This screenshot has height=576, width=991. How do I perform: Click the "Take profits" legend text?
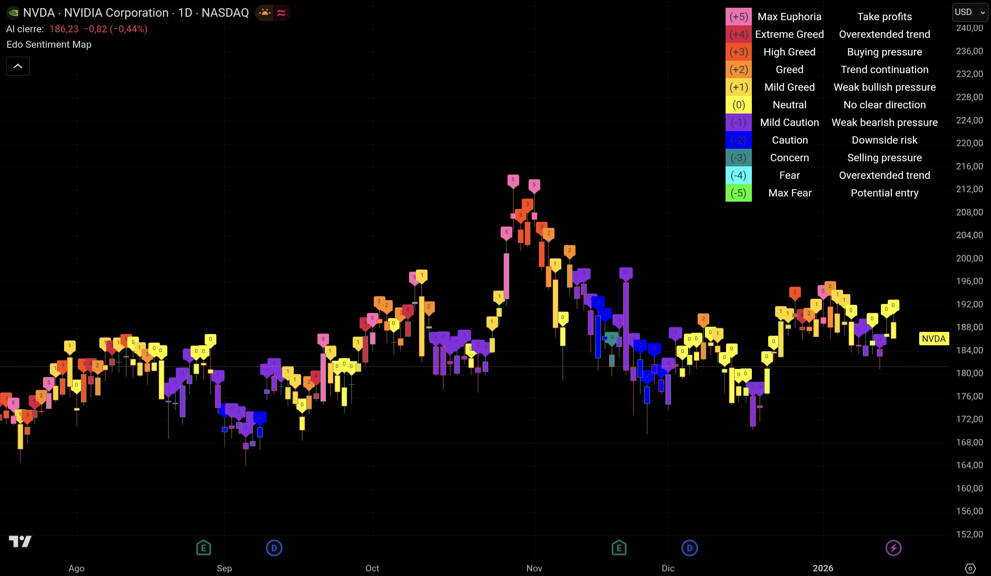pos(884,16)
